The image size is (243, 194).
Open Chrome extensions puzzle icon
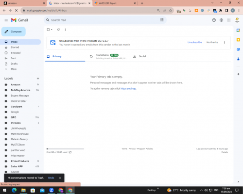(221, 11)
